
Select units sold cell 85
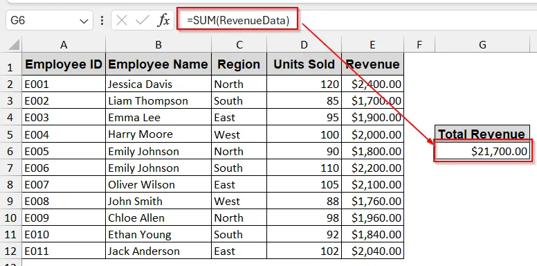(304, 100)
